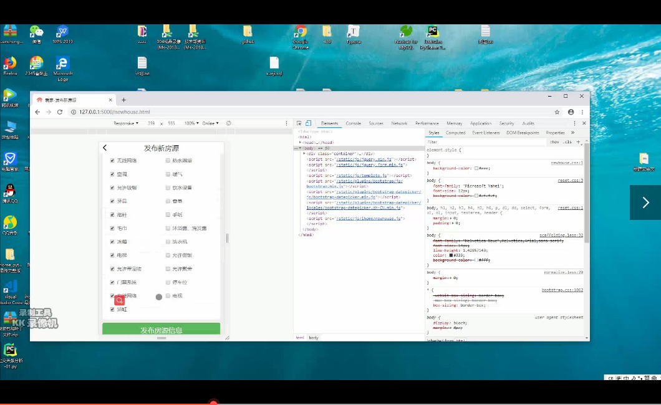Open the Microsoft Edge desktop shortcut
The width and height of the screenshot is (661, 405).
coord(63,69)
